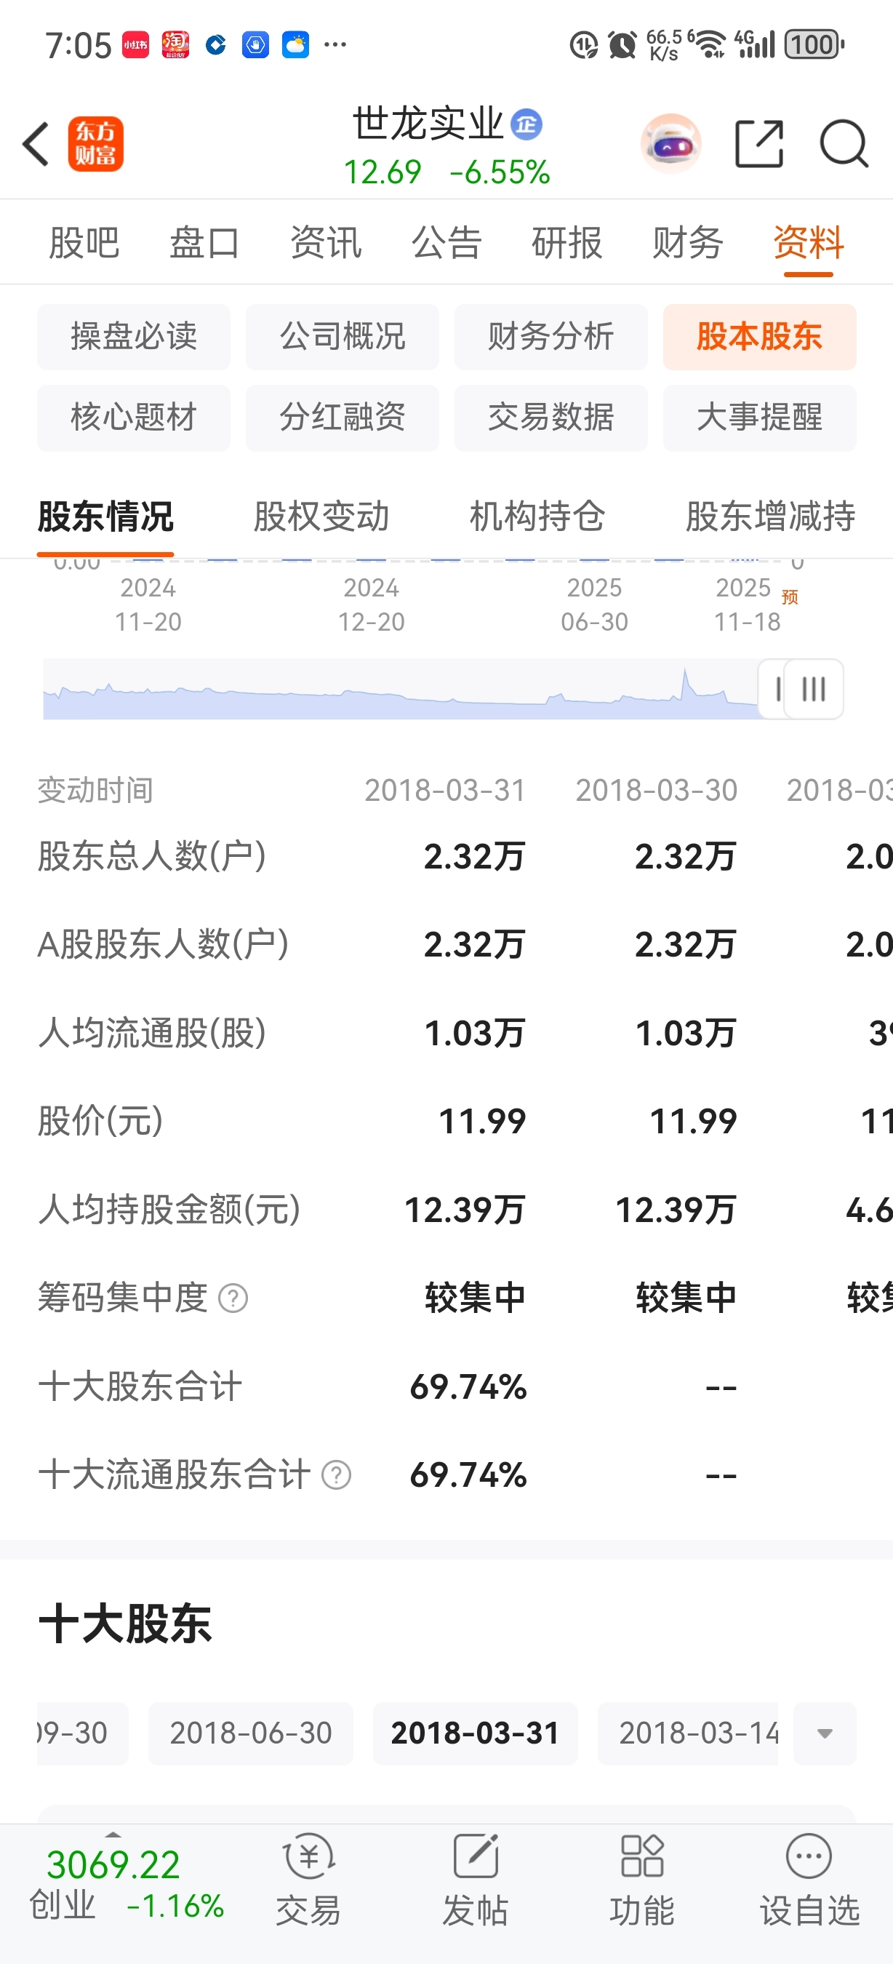This screenshot has width=893, height=1964.
Task: Open the 功能 grid icon
Action: tap(642, 1856)
